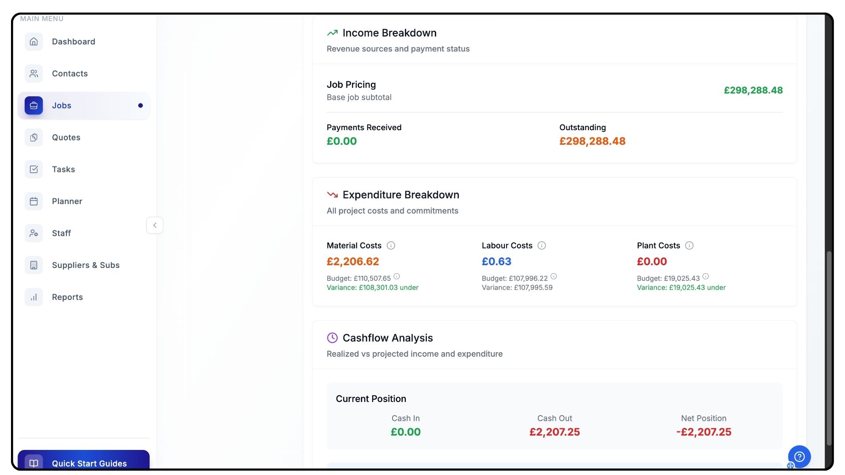Click info icon beside Plant Costs
The height and width of the screenshot is (475, 845).
click(689, 246)
